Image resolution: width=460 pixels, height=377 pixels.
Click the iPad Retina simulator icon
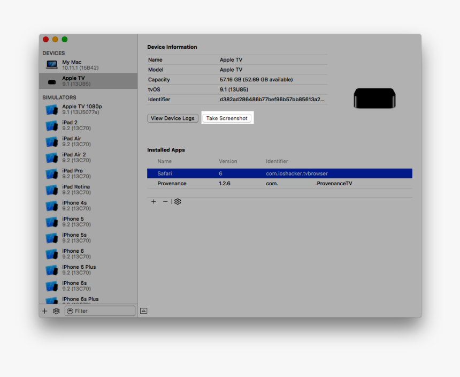click(x=51, y=190)
